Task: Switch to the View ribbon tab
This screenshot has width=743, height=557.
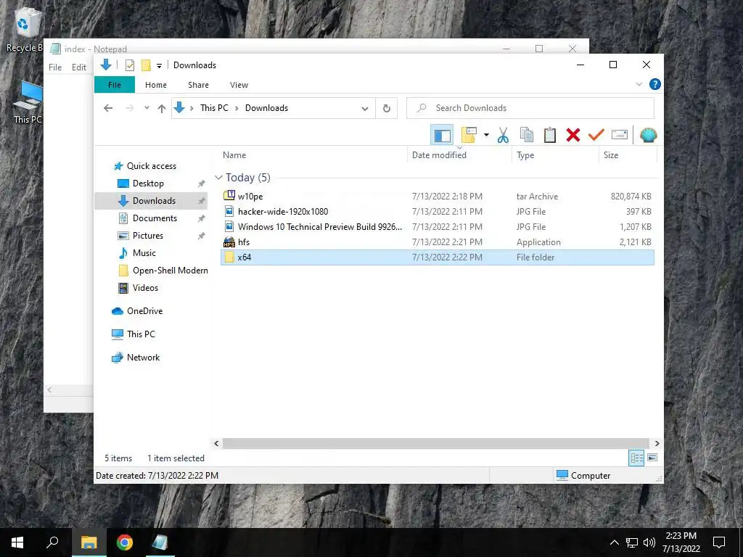Action: pos(239,85)
